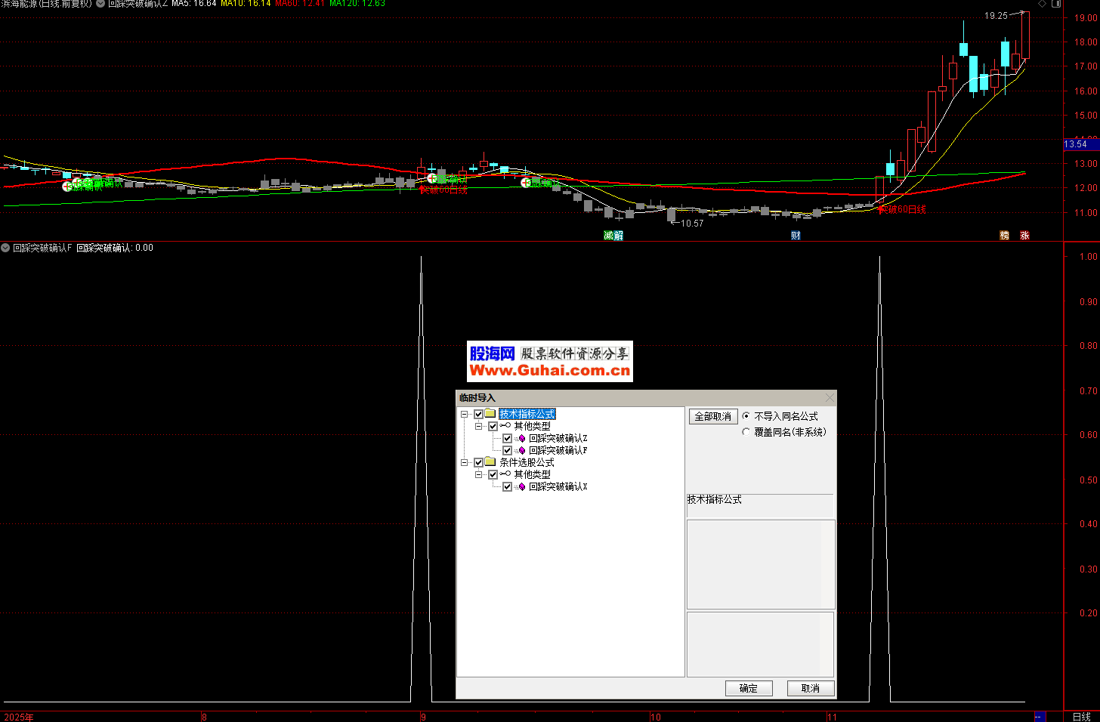Click the 确定 button

tap(749, 688)
